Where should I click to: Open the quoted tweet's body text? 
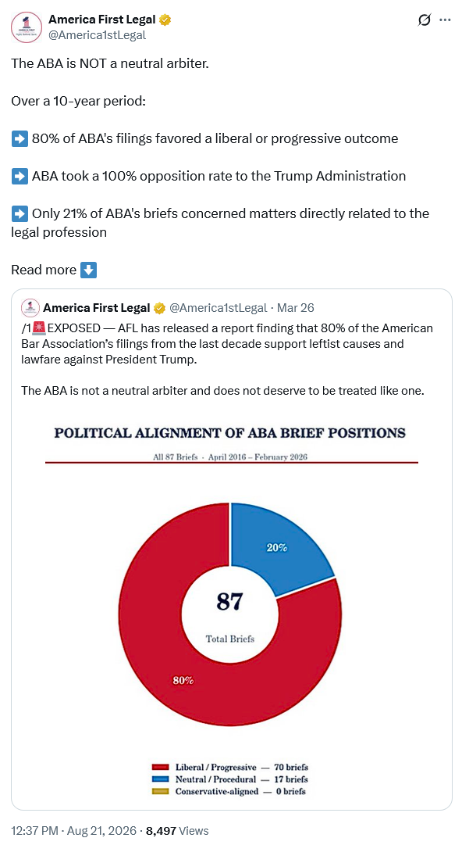tap(227, 359)
